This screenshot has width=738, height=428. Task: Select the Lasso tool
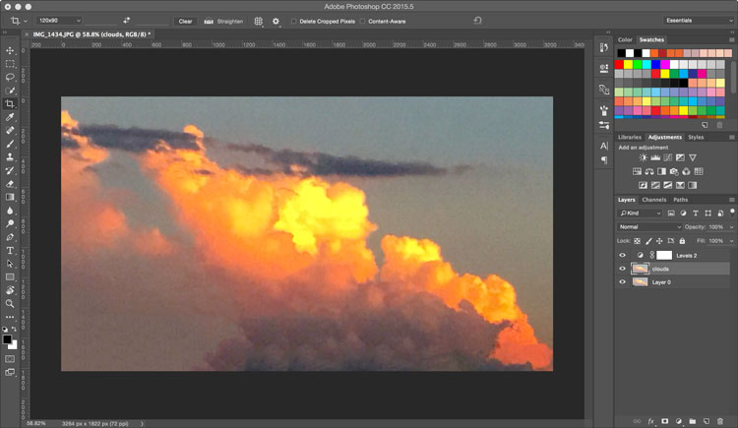[10, 77]
